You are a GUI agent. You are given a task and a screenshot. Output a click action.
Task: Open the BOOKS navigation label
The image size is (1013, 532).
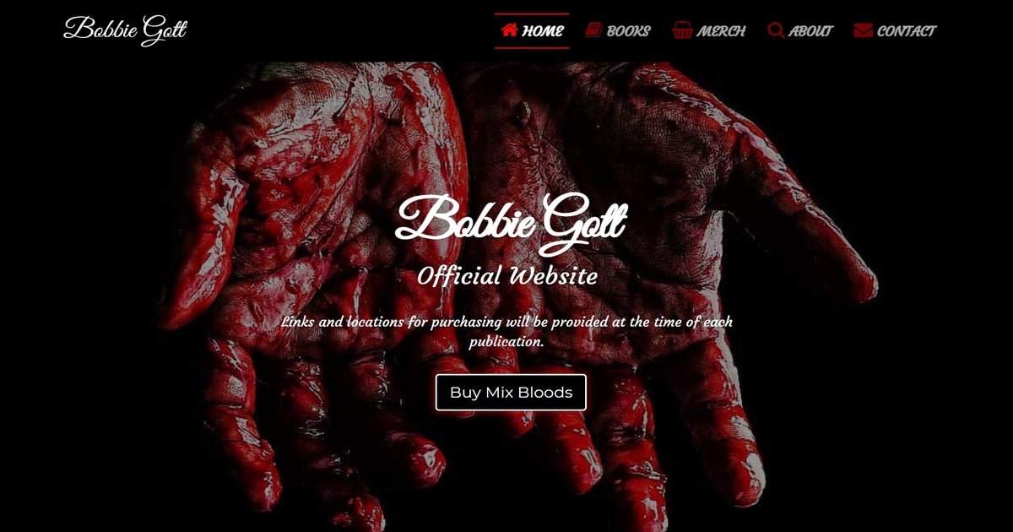(x=629, y=31)
